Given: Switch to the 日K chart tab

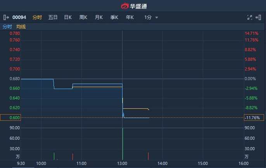Looking at the screenshot, I should (68, 17).
